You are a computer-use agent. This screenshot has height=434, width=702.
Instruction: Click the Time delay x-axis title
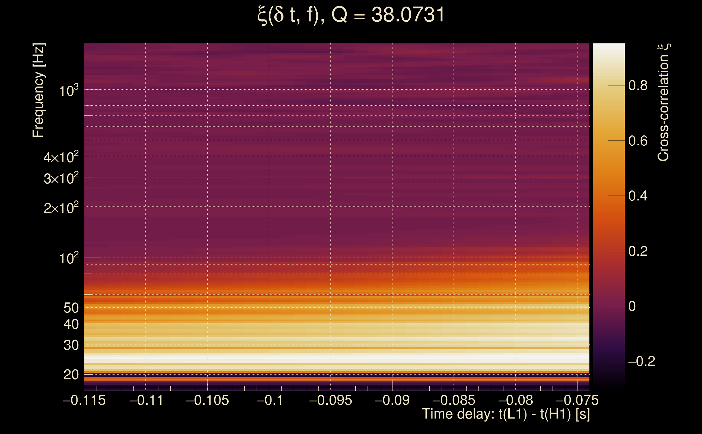click(x=506, y=414)
